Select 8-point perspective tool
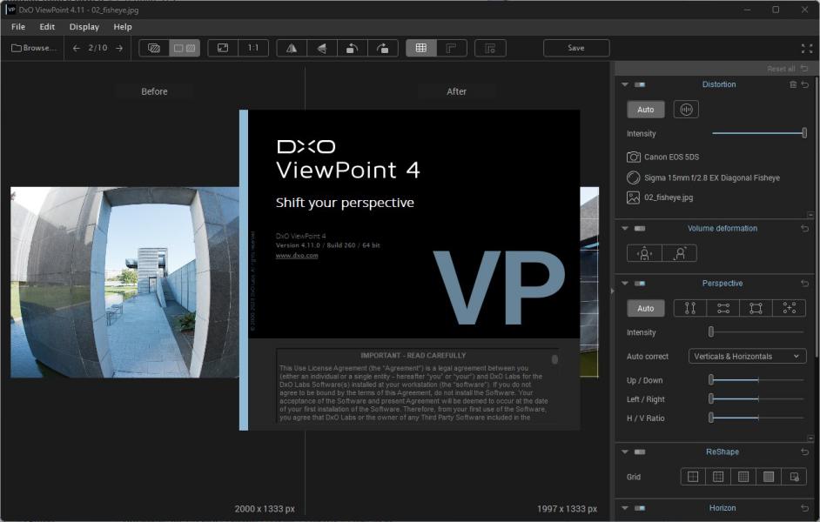 [x=790, y=308]
